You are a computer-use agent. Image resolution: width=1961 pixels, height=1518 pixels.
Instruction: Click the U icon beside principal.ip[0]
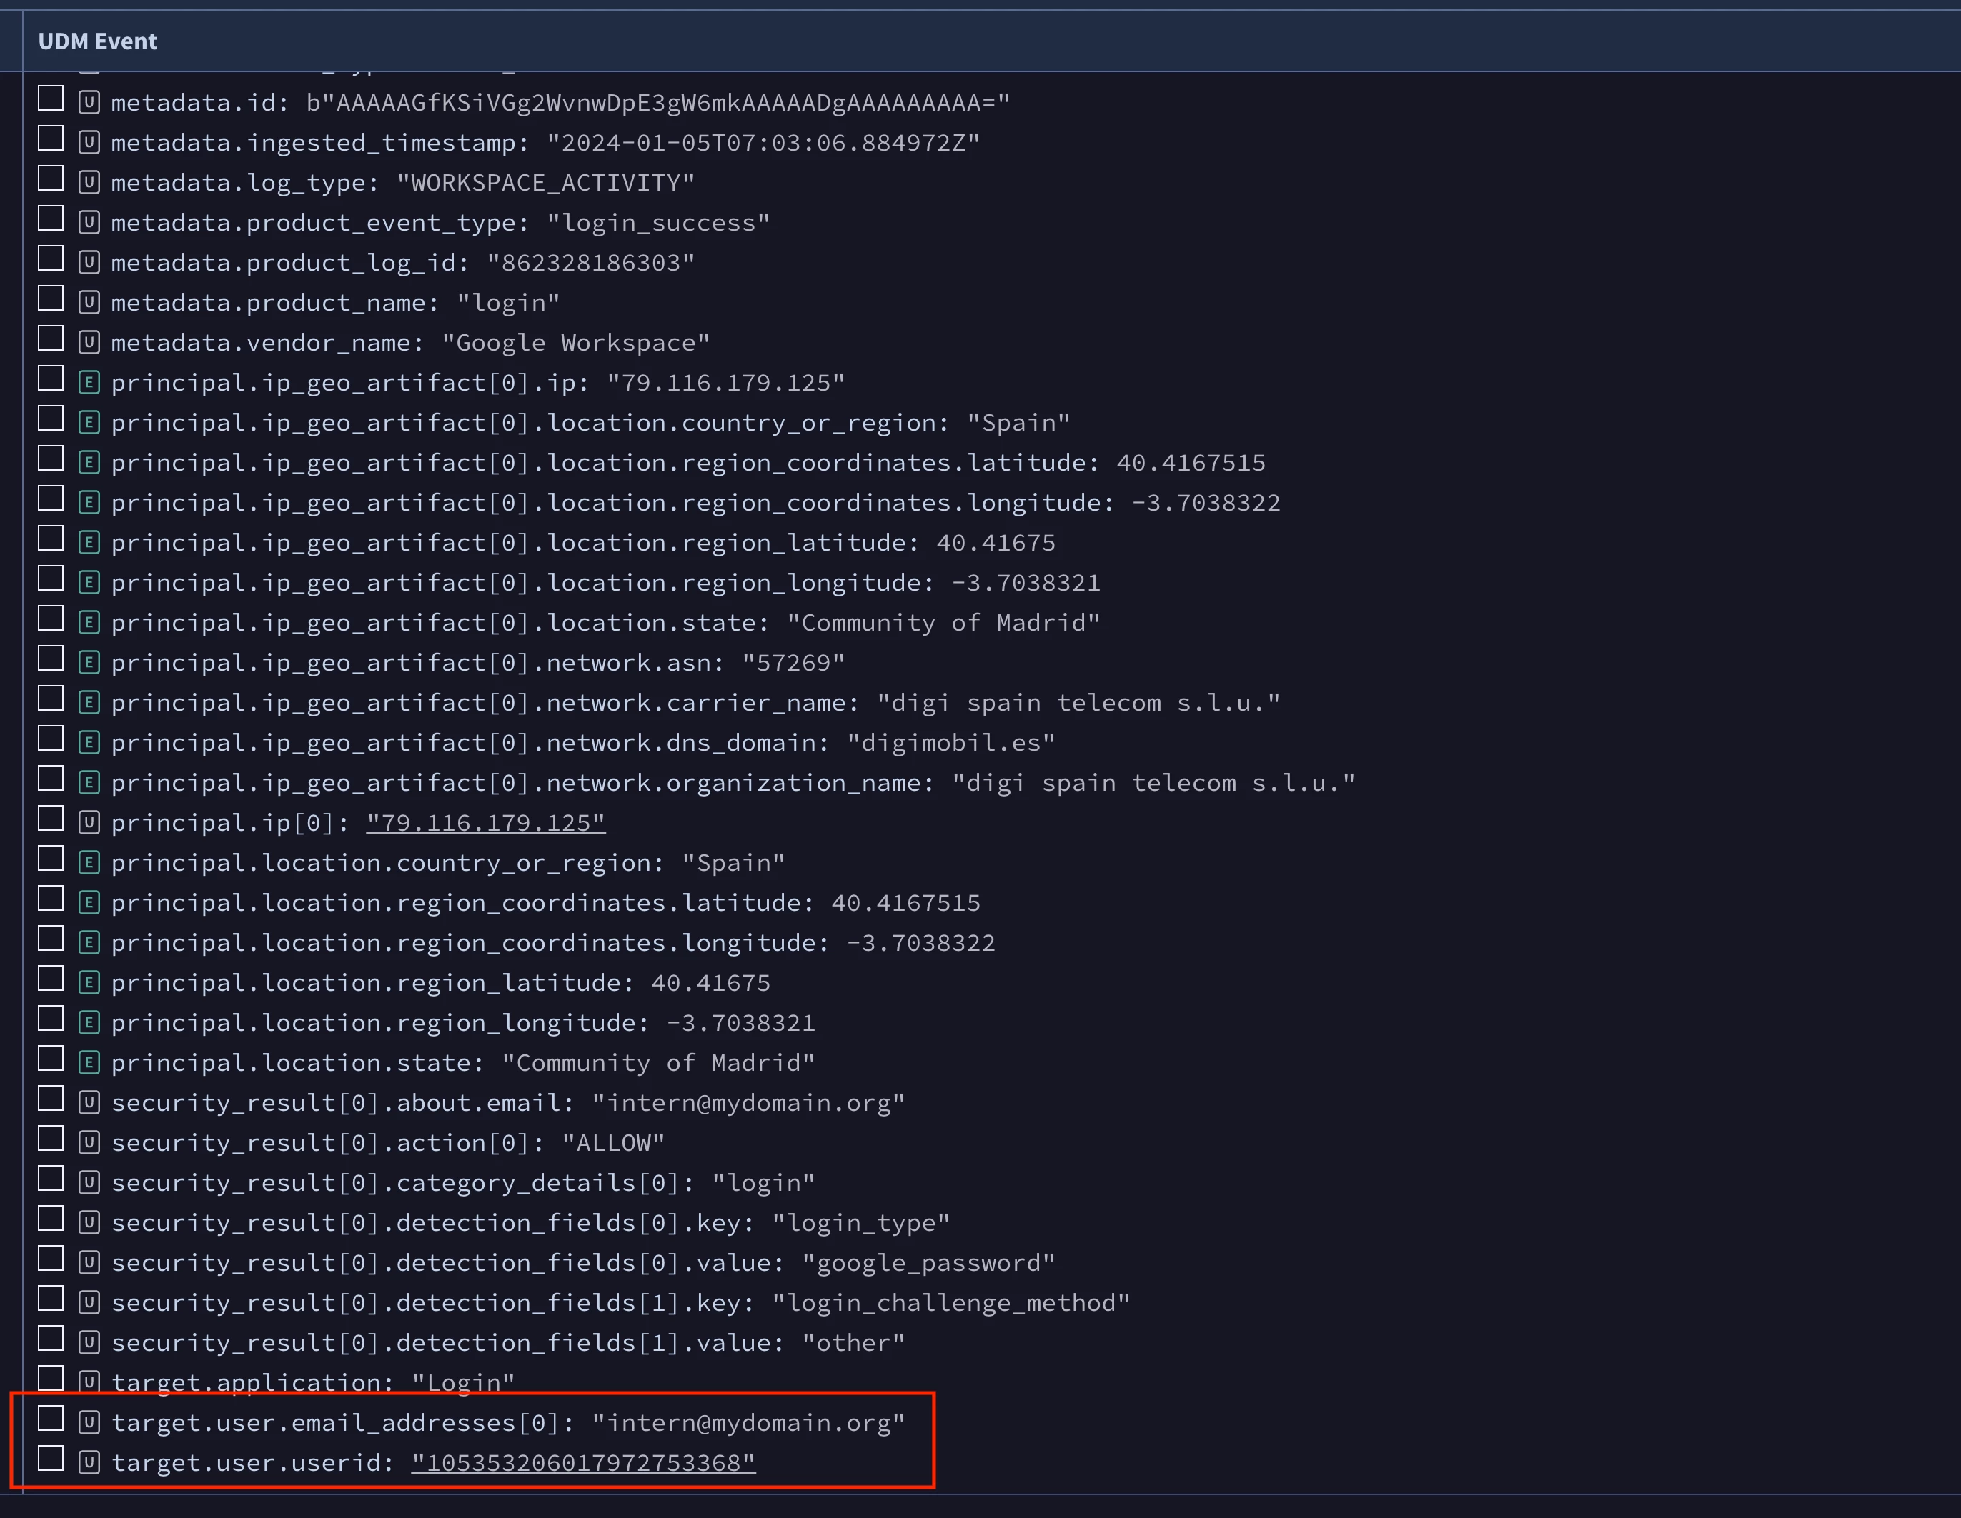point(89,822)
